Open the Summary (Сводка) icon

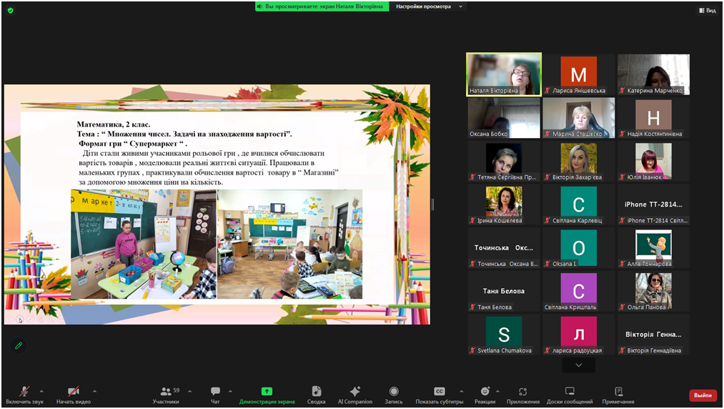(x=316, y=392)
